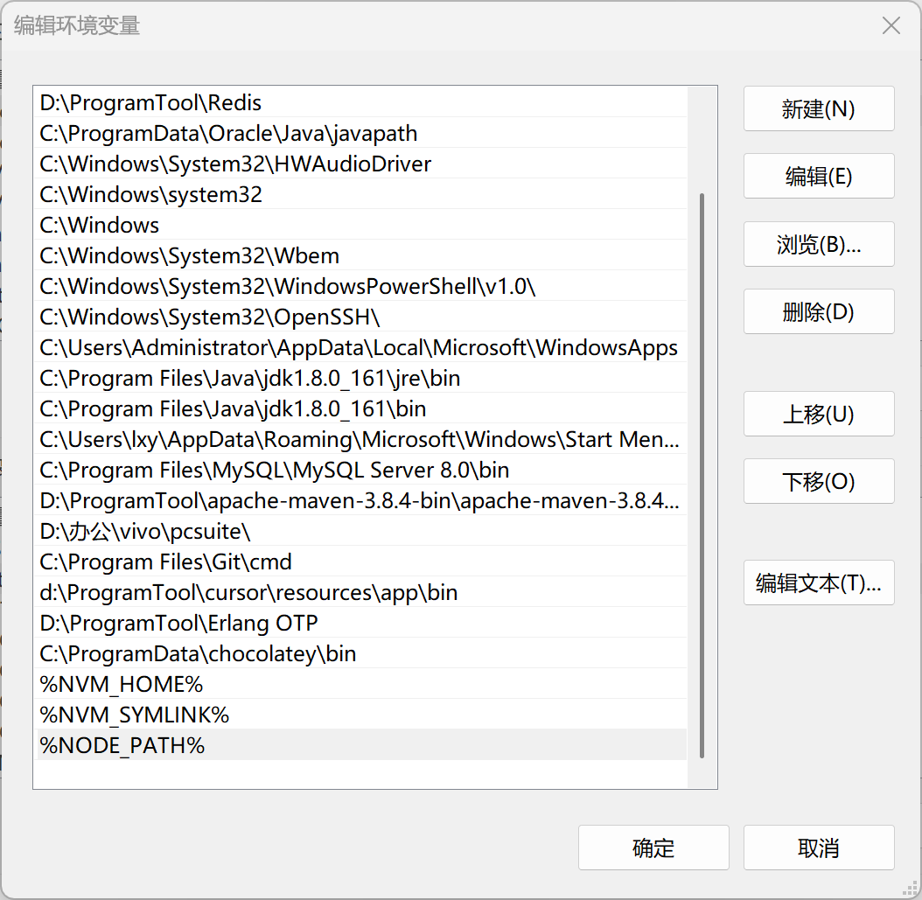
Task: Click the 删除(D) button
Action: point(819,311)
